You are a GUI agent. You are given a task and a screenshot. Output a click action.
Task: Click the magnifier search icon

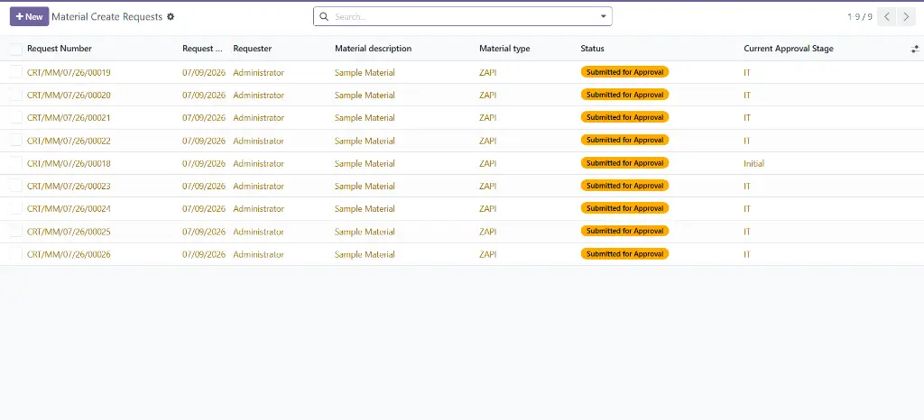(x=324, y=16)
